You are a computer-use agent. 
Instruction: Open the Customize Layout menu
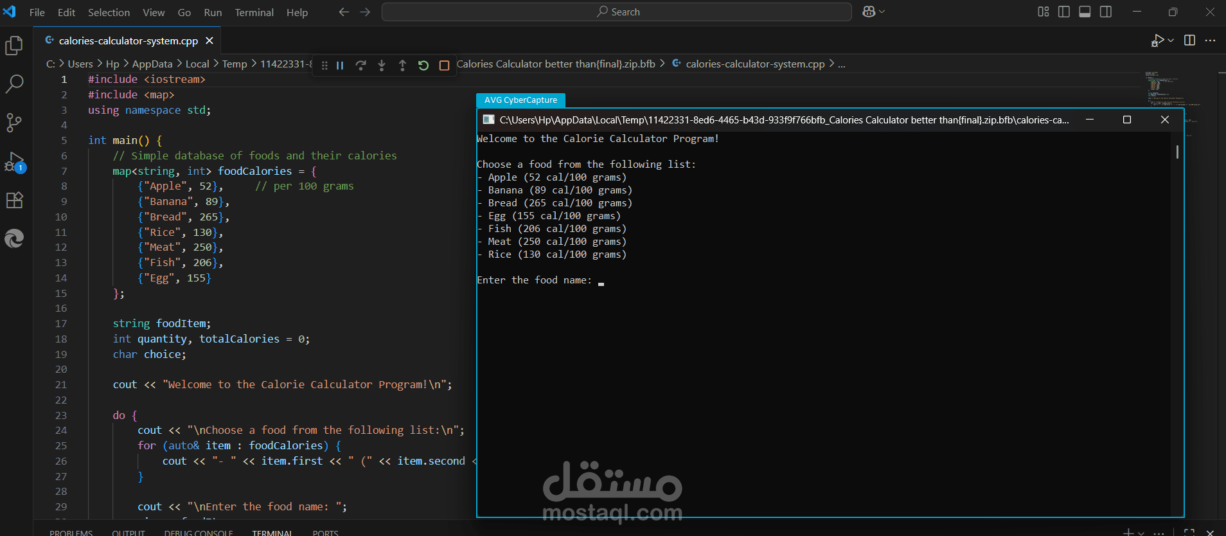click(1044, 12)
